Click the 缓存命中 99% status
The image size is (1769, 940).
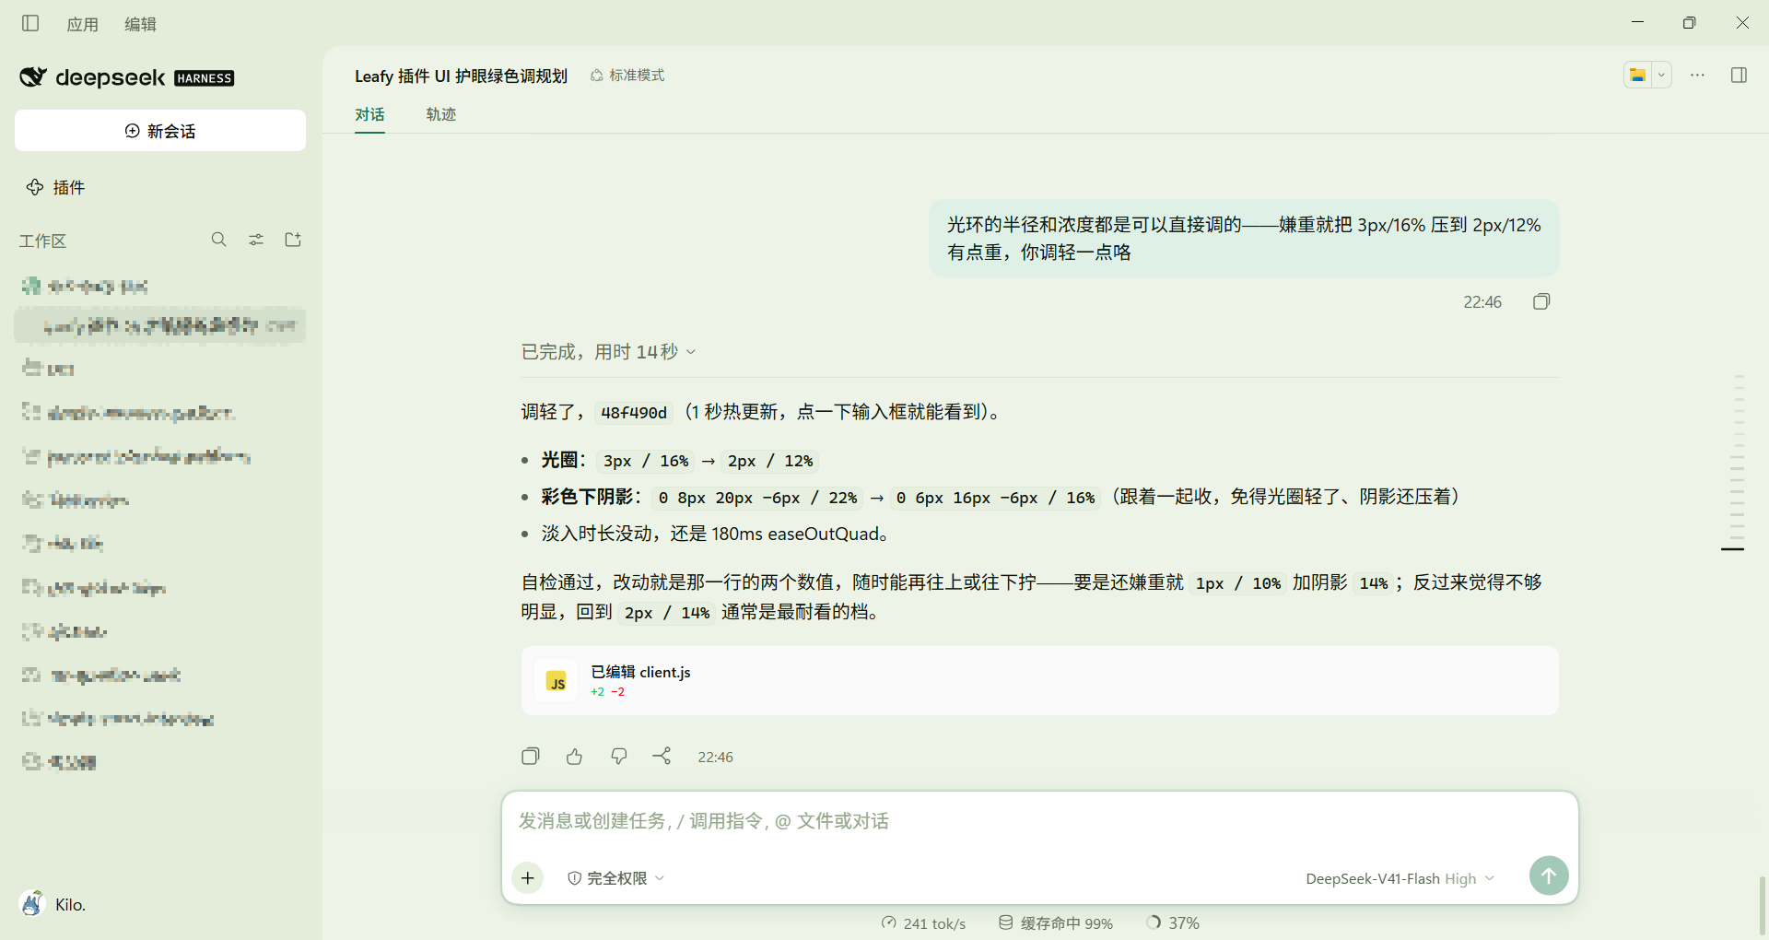click(x=1056, y=923)
